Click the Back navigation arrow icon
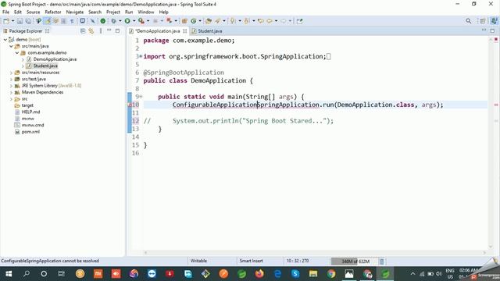The height and width of the screenshot is (281, 500). click(x=270, y=21)
